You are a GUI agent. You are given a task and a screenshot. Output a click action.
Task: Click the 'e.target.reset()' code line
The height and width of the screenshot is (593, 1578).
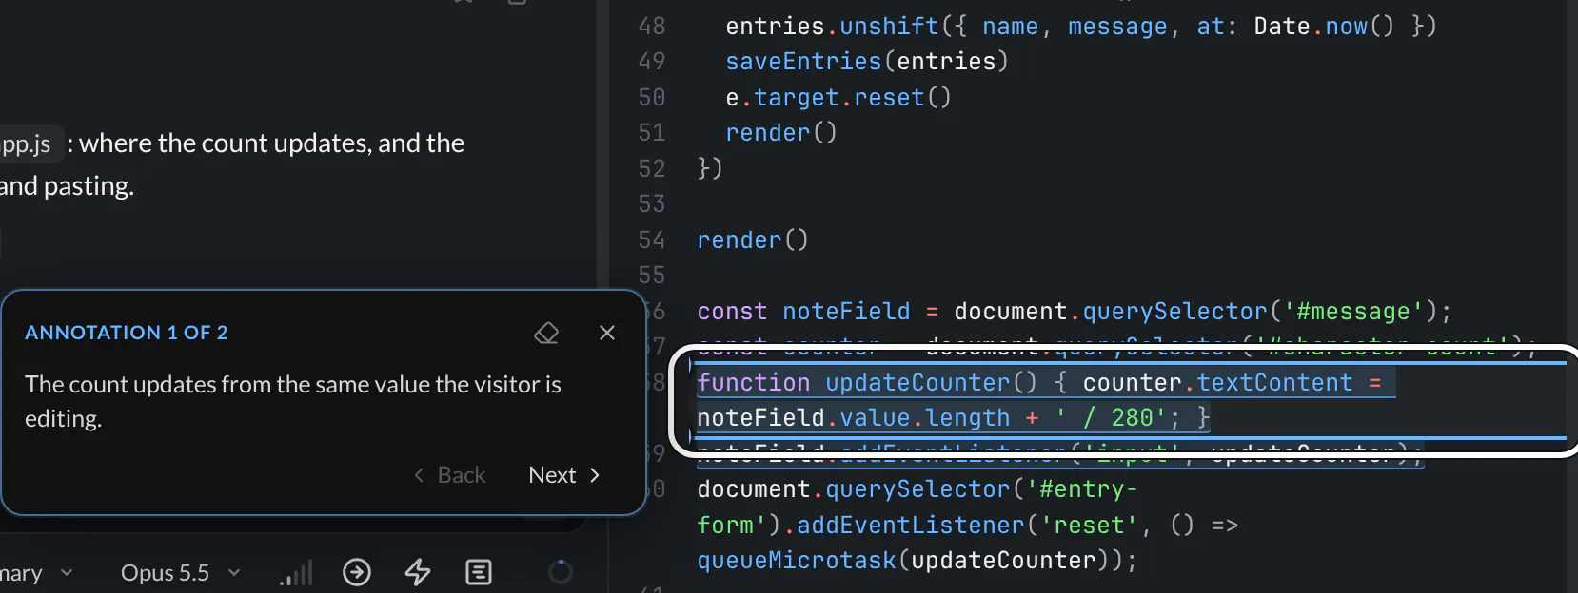pos(838,98)
